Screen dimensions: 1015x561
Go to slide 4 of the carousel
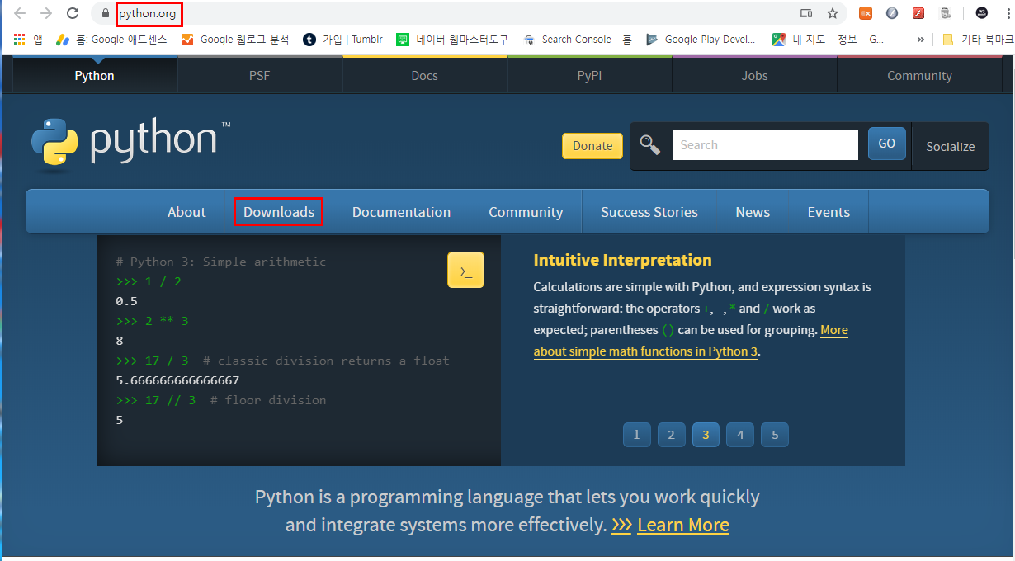click(740, 435)
